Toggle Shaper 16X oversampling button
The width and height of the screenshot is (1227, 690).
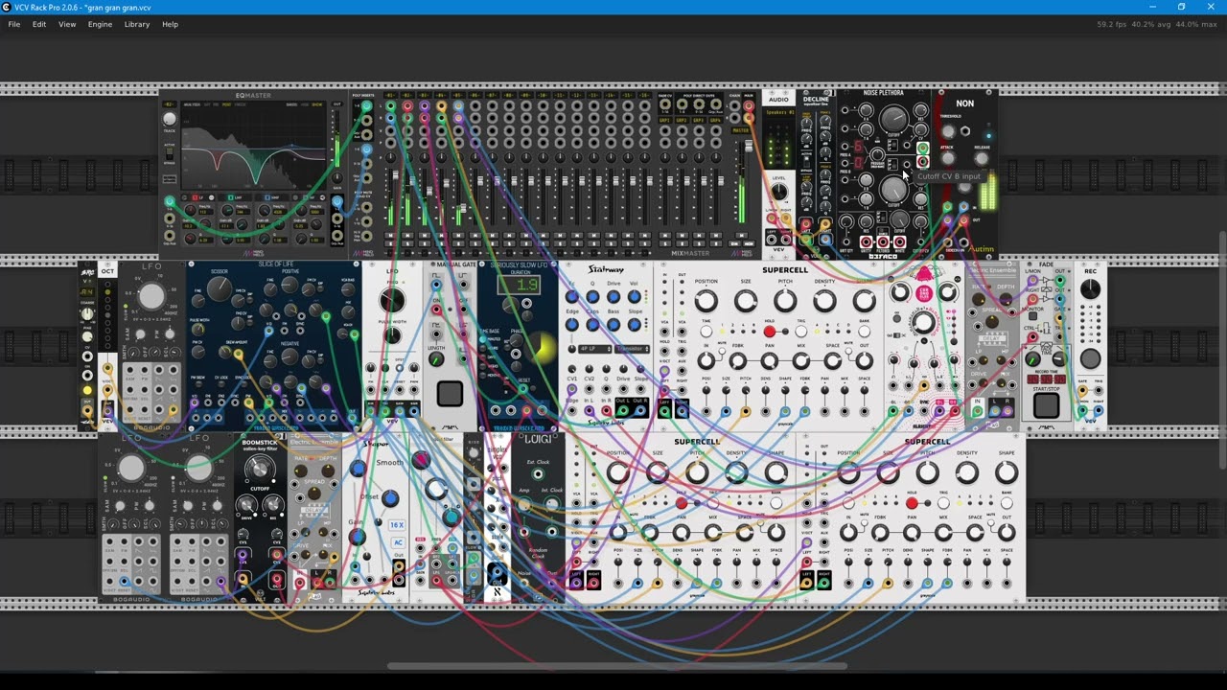(397, 525)
